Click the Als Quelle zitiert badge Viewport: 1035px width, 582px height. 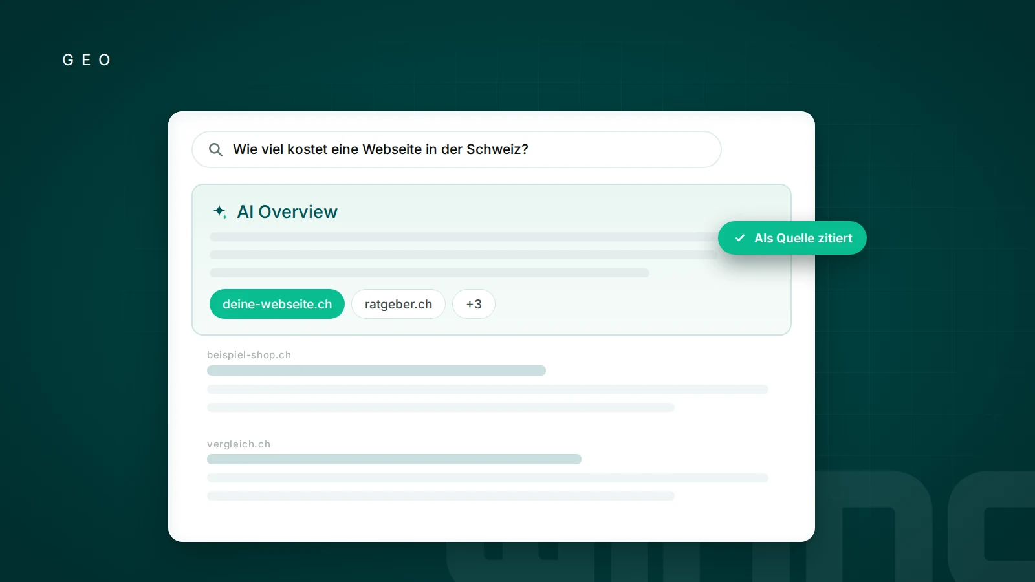792,238
